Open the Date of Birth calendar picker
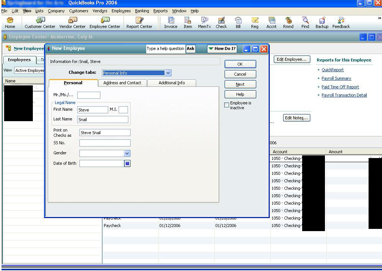The height and width of the screenshot is (271, 382). point(128,163)
